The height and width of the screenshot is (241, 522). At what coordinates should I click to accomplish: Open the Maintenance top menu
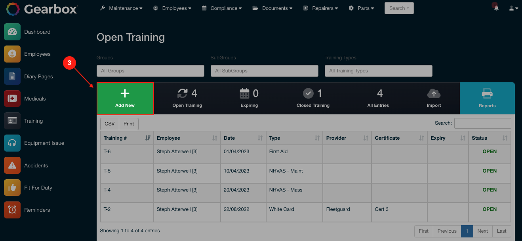click(121, 8)
